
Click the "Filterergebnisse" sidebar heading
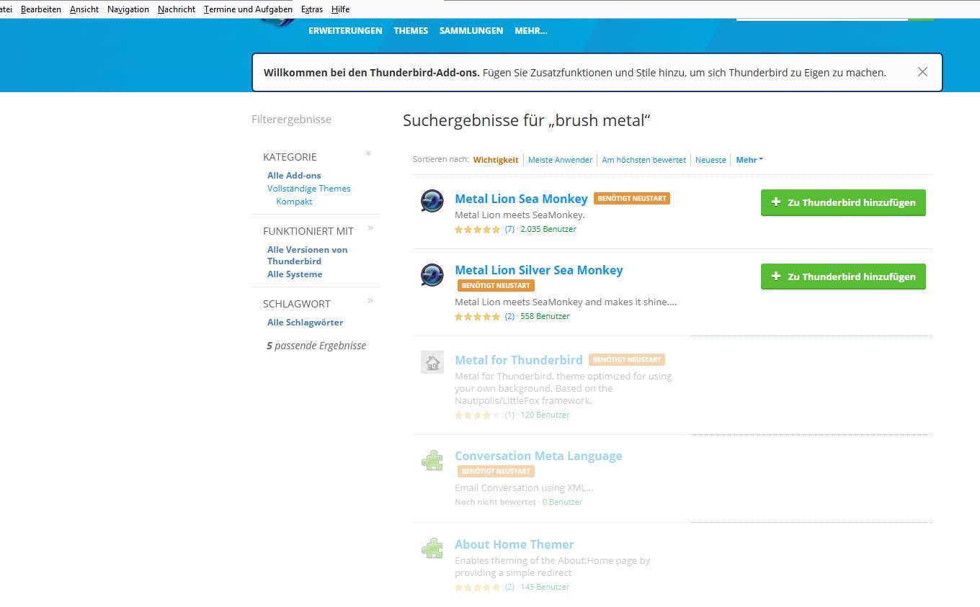point(292,120)
